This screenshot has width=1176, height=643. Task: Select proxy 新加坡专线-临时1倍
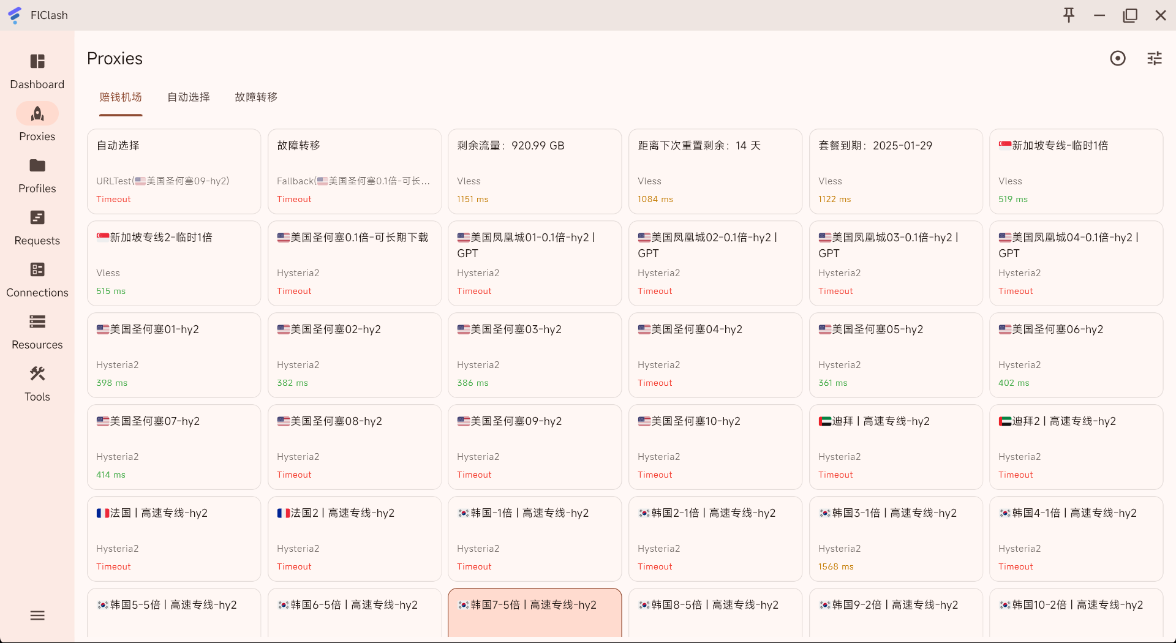click(1076, 171)
